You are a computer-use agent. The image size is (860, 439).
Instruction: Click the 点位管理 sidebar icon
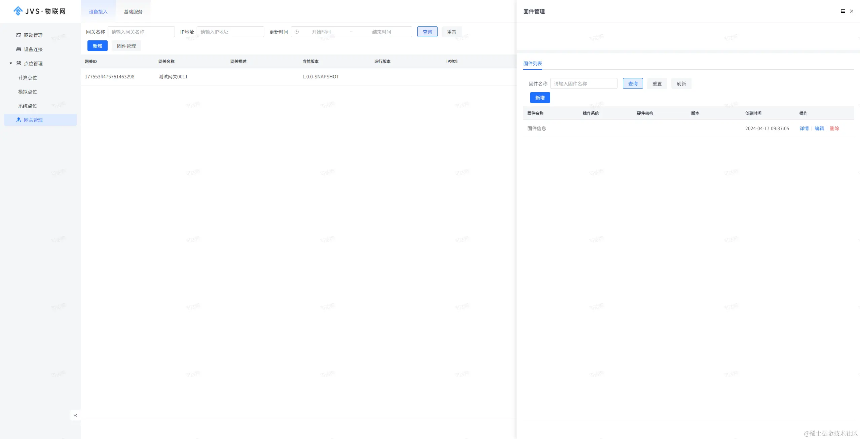pos(18,63)
